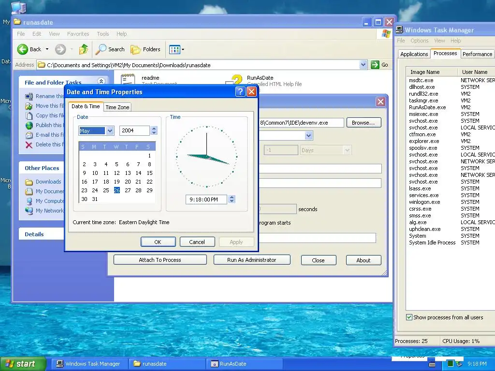Collapse the File and Folder Tasks panel
The image size is (495, 371).
click(102, 81)
